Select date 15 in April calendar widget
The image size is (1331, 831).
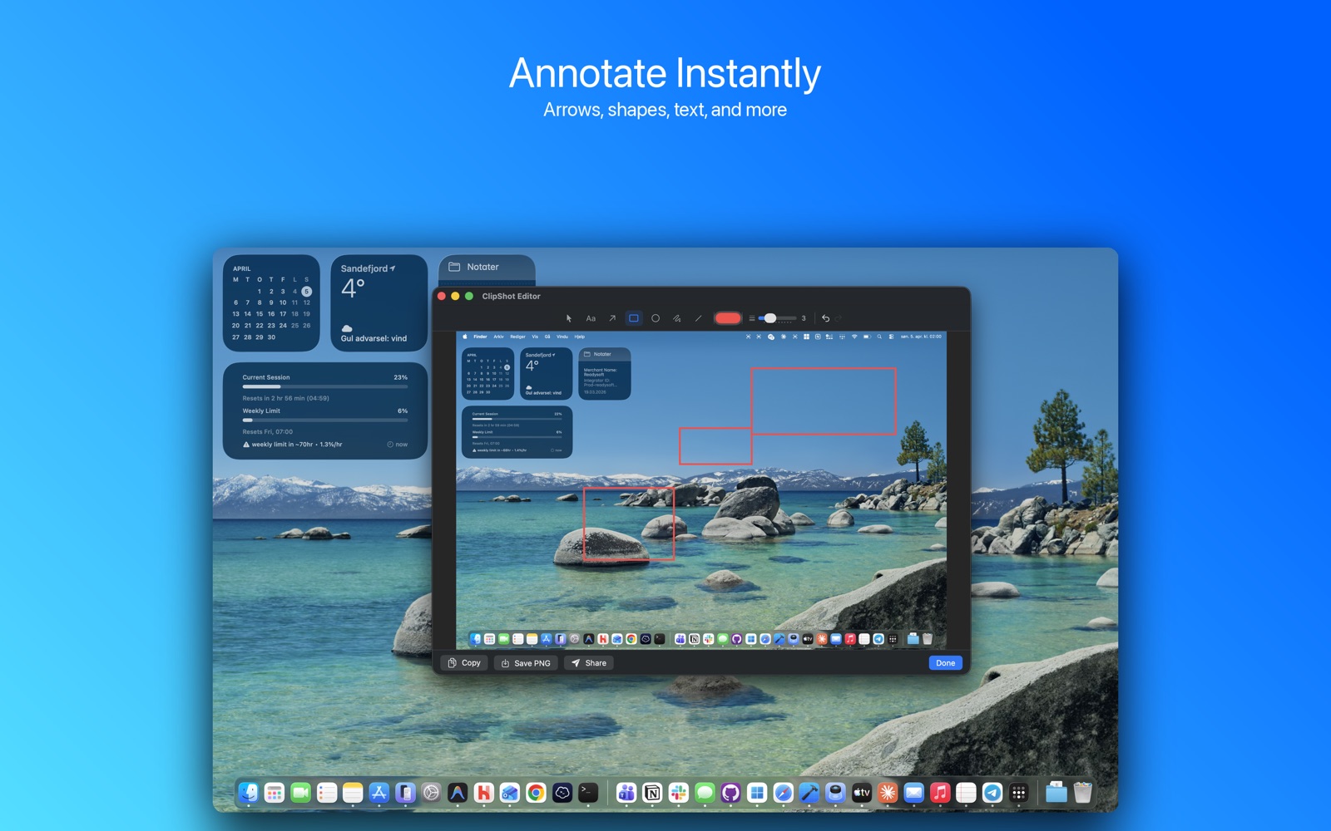coord(259,314)
